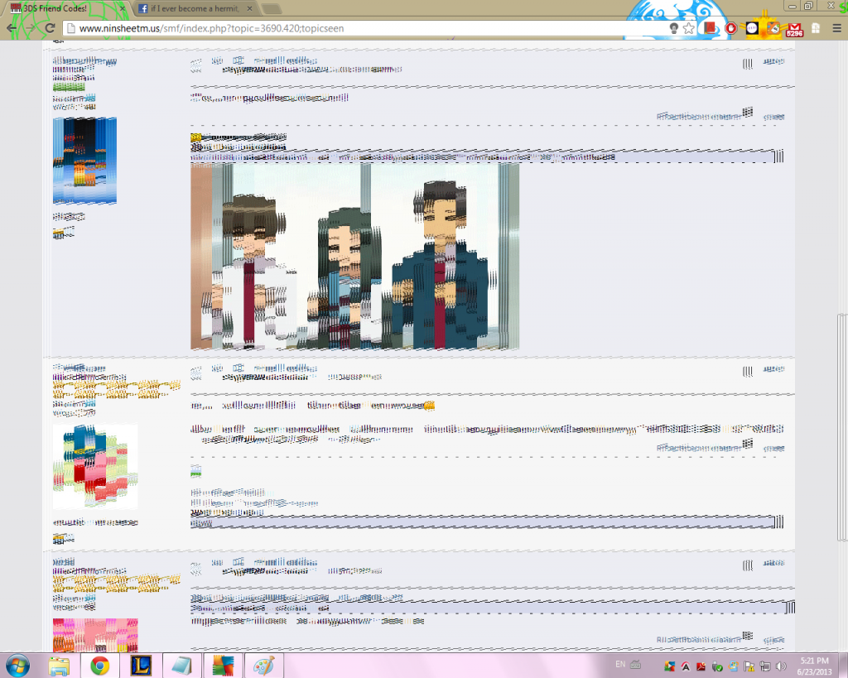The width and height of the screenshot is (848, 678).
Task: Open the red book extension
Action: click(709, 28)
